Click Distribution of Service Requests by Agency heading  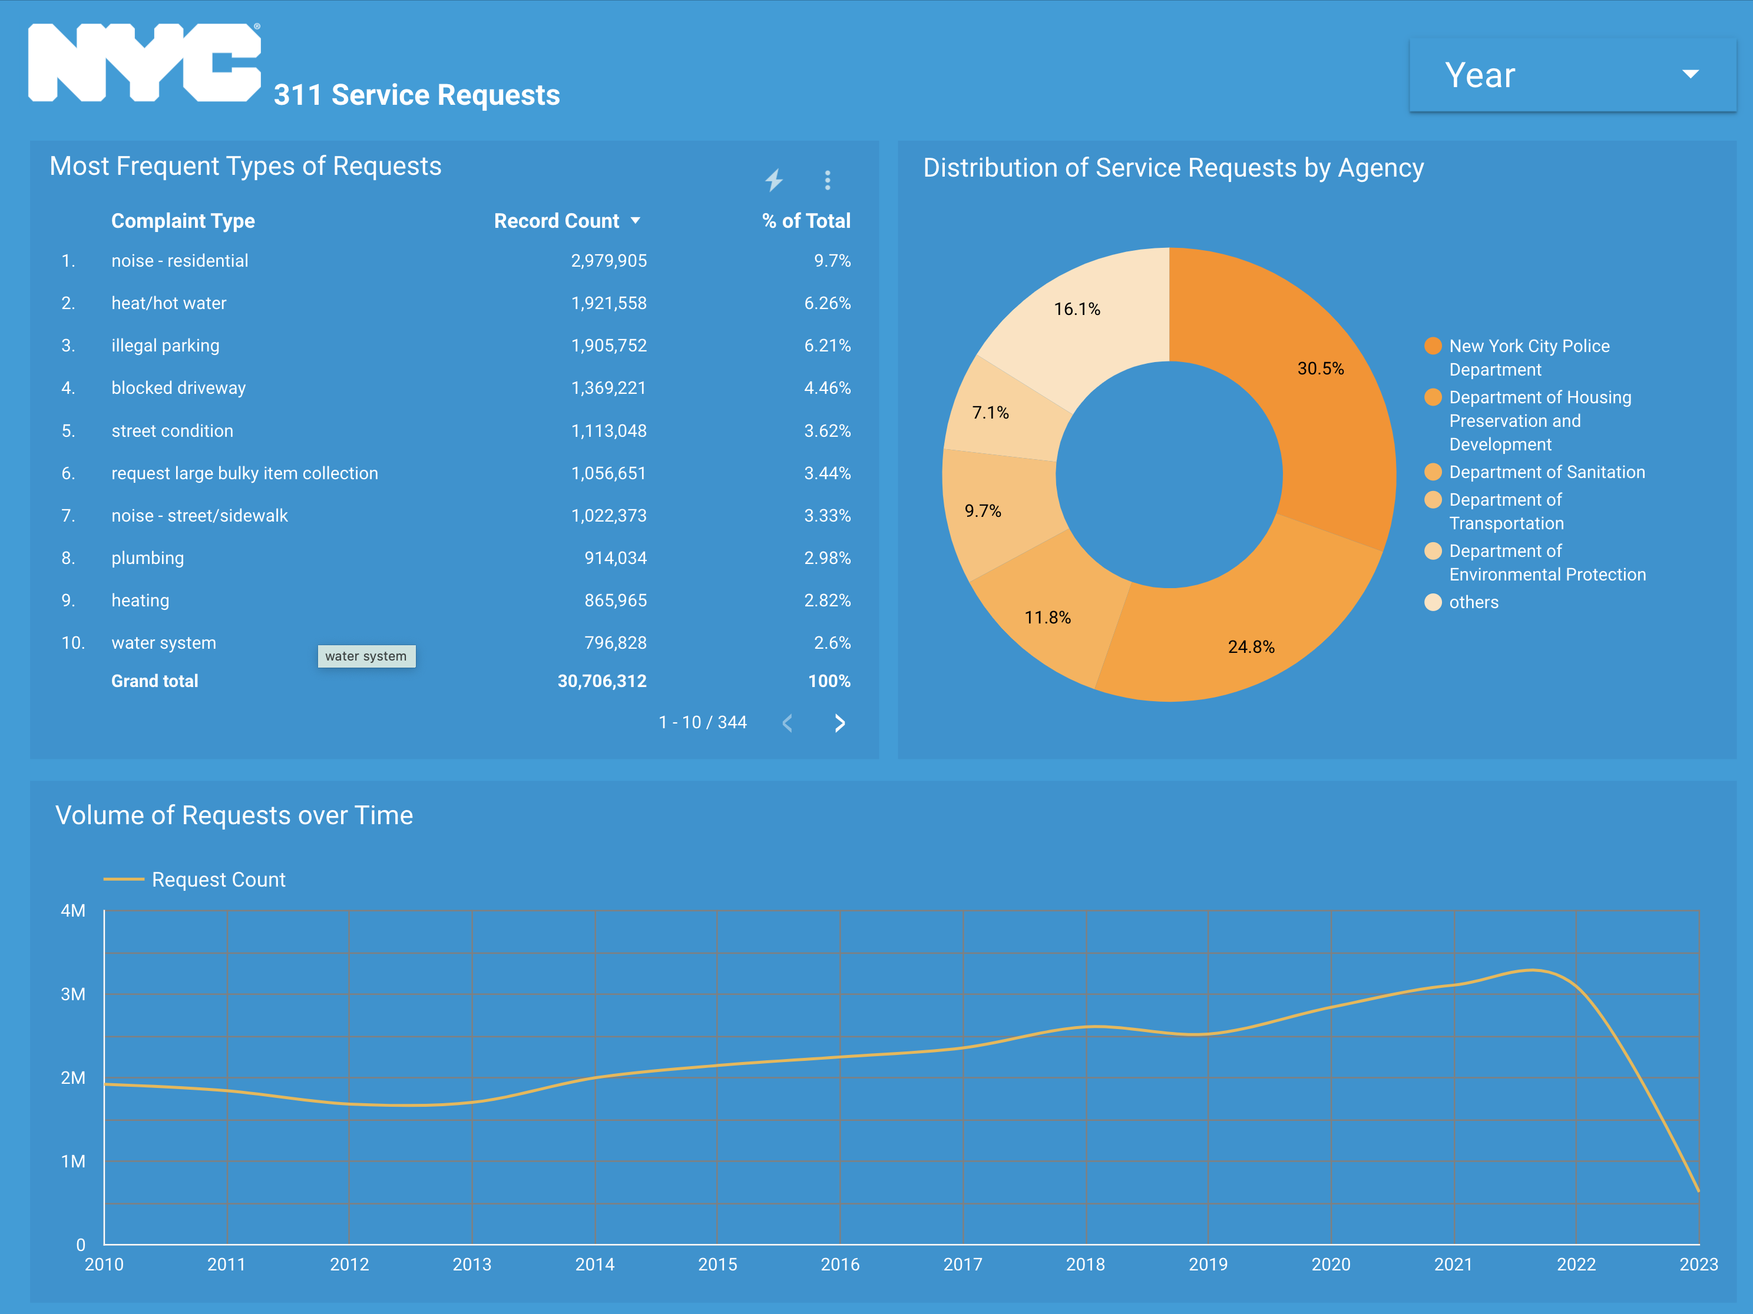(1174, 168)
